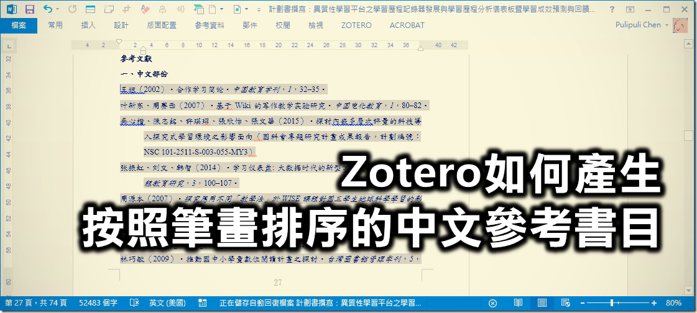697x313 pixels.
Task: Switch to the 插入 ribbon tab
Action: click(x=88, y=25)
